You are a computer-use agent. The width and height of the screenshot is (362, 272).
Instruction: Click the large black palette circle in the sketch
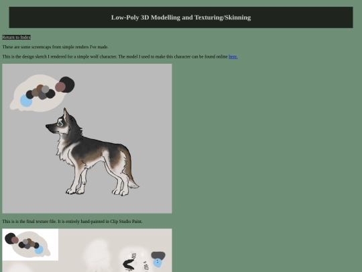pos(67,85)
